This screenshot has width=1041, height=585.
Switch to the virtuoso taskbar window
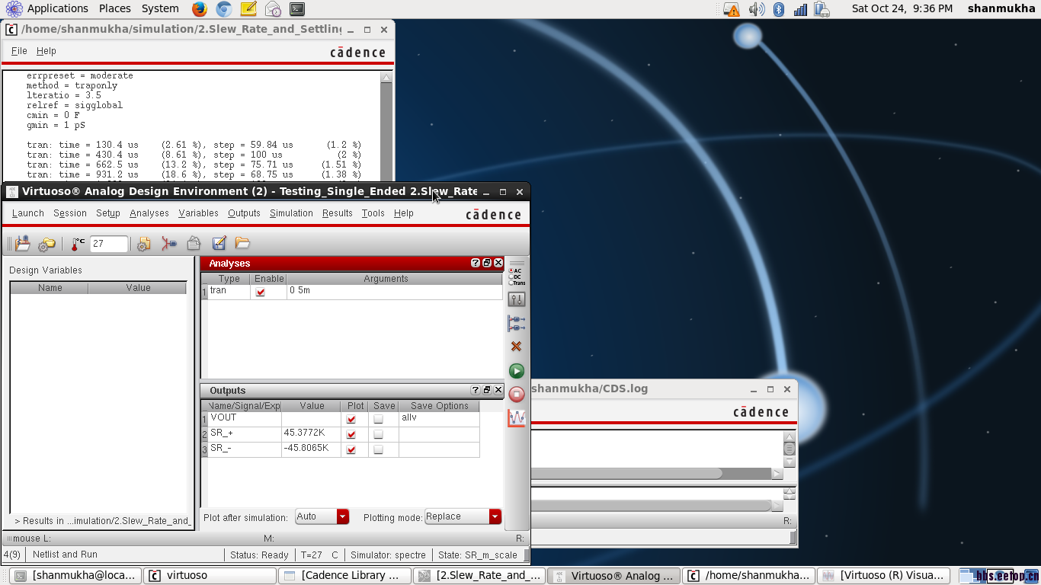(207, 575)
